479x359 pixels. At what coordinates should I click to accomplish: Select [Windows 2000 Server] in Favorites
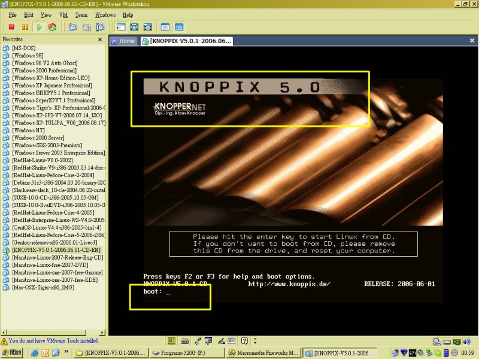pyautogui.click(x=38, y=138)
